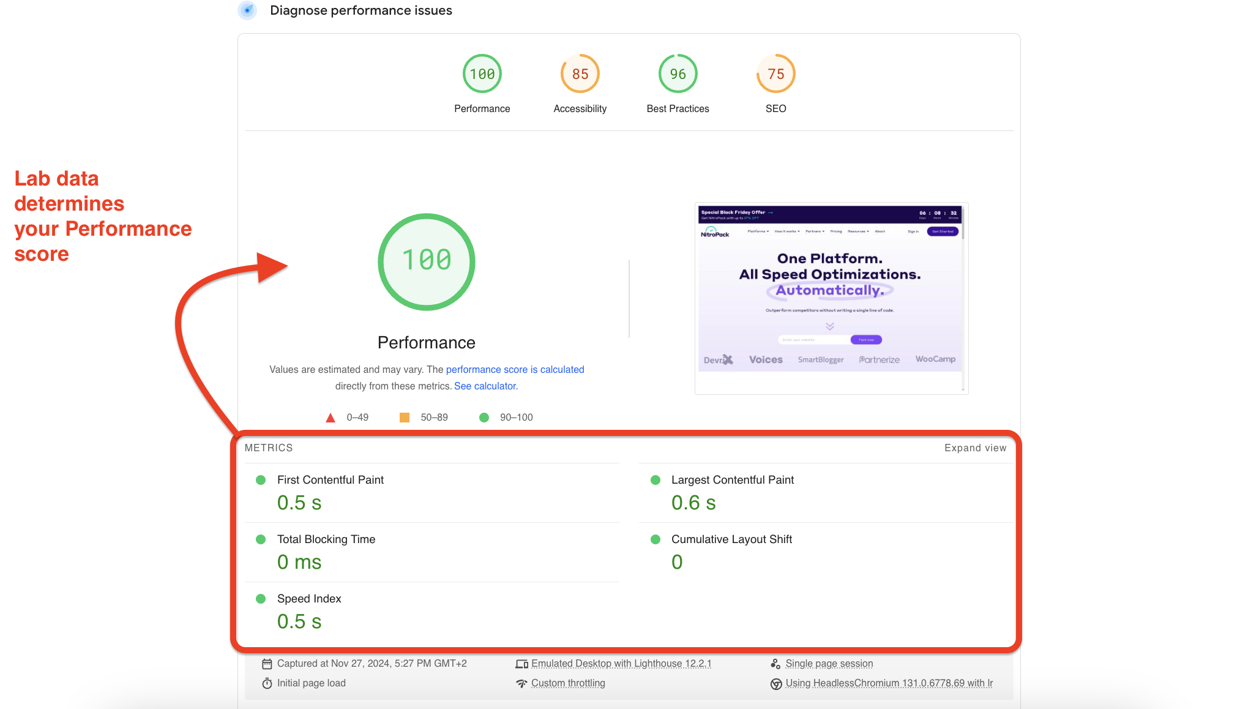Screen dimensions: 1240x709
Task: Click the green dot beside First Contentful Paint
Action: [x=261, y=480]
